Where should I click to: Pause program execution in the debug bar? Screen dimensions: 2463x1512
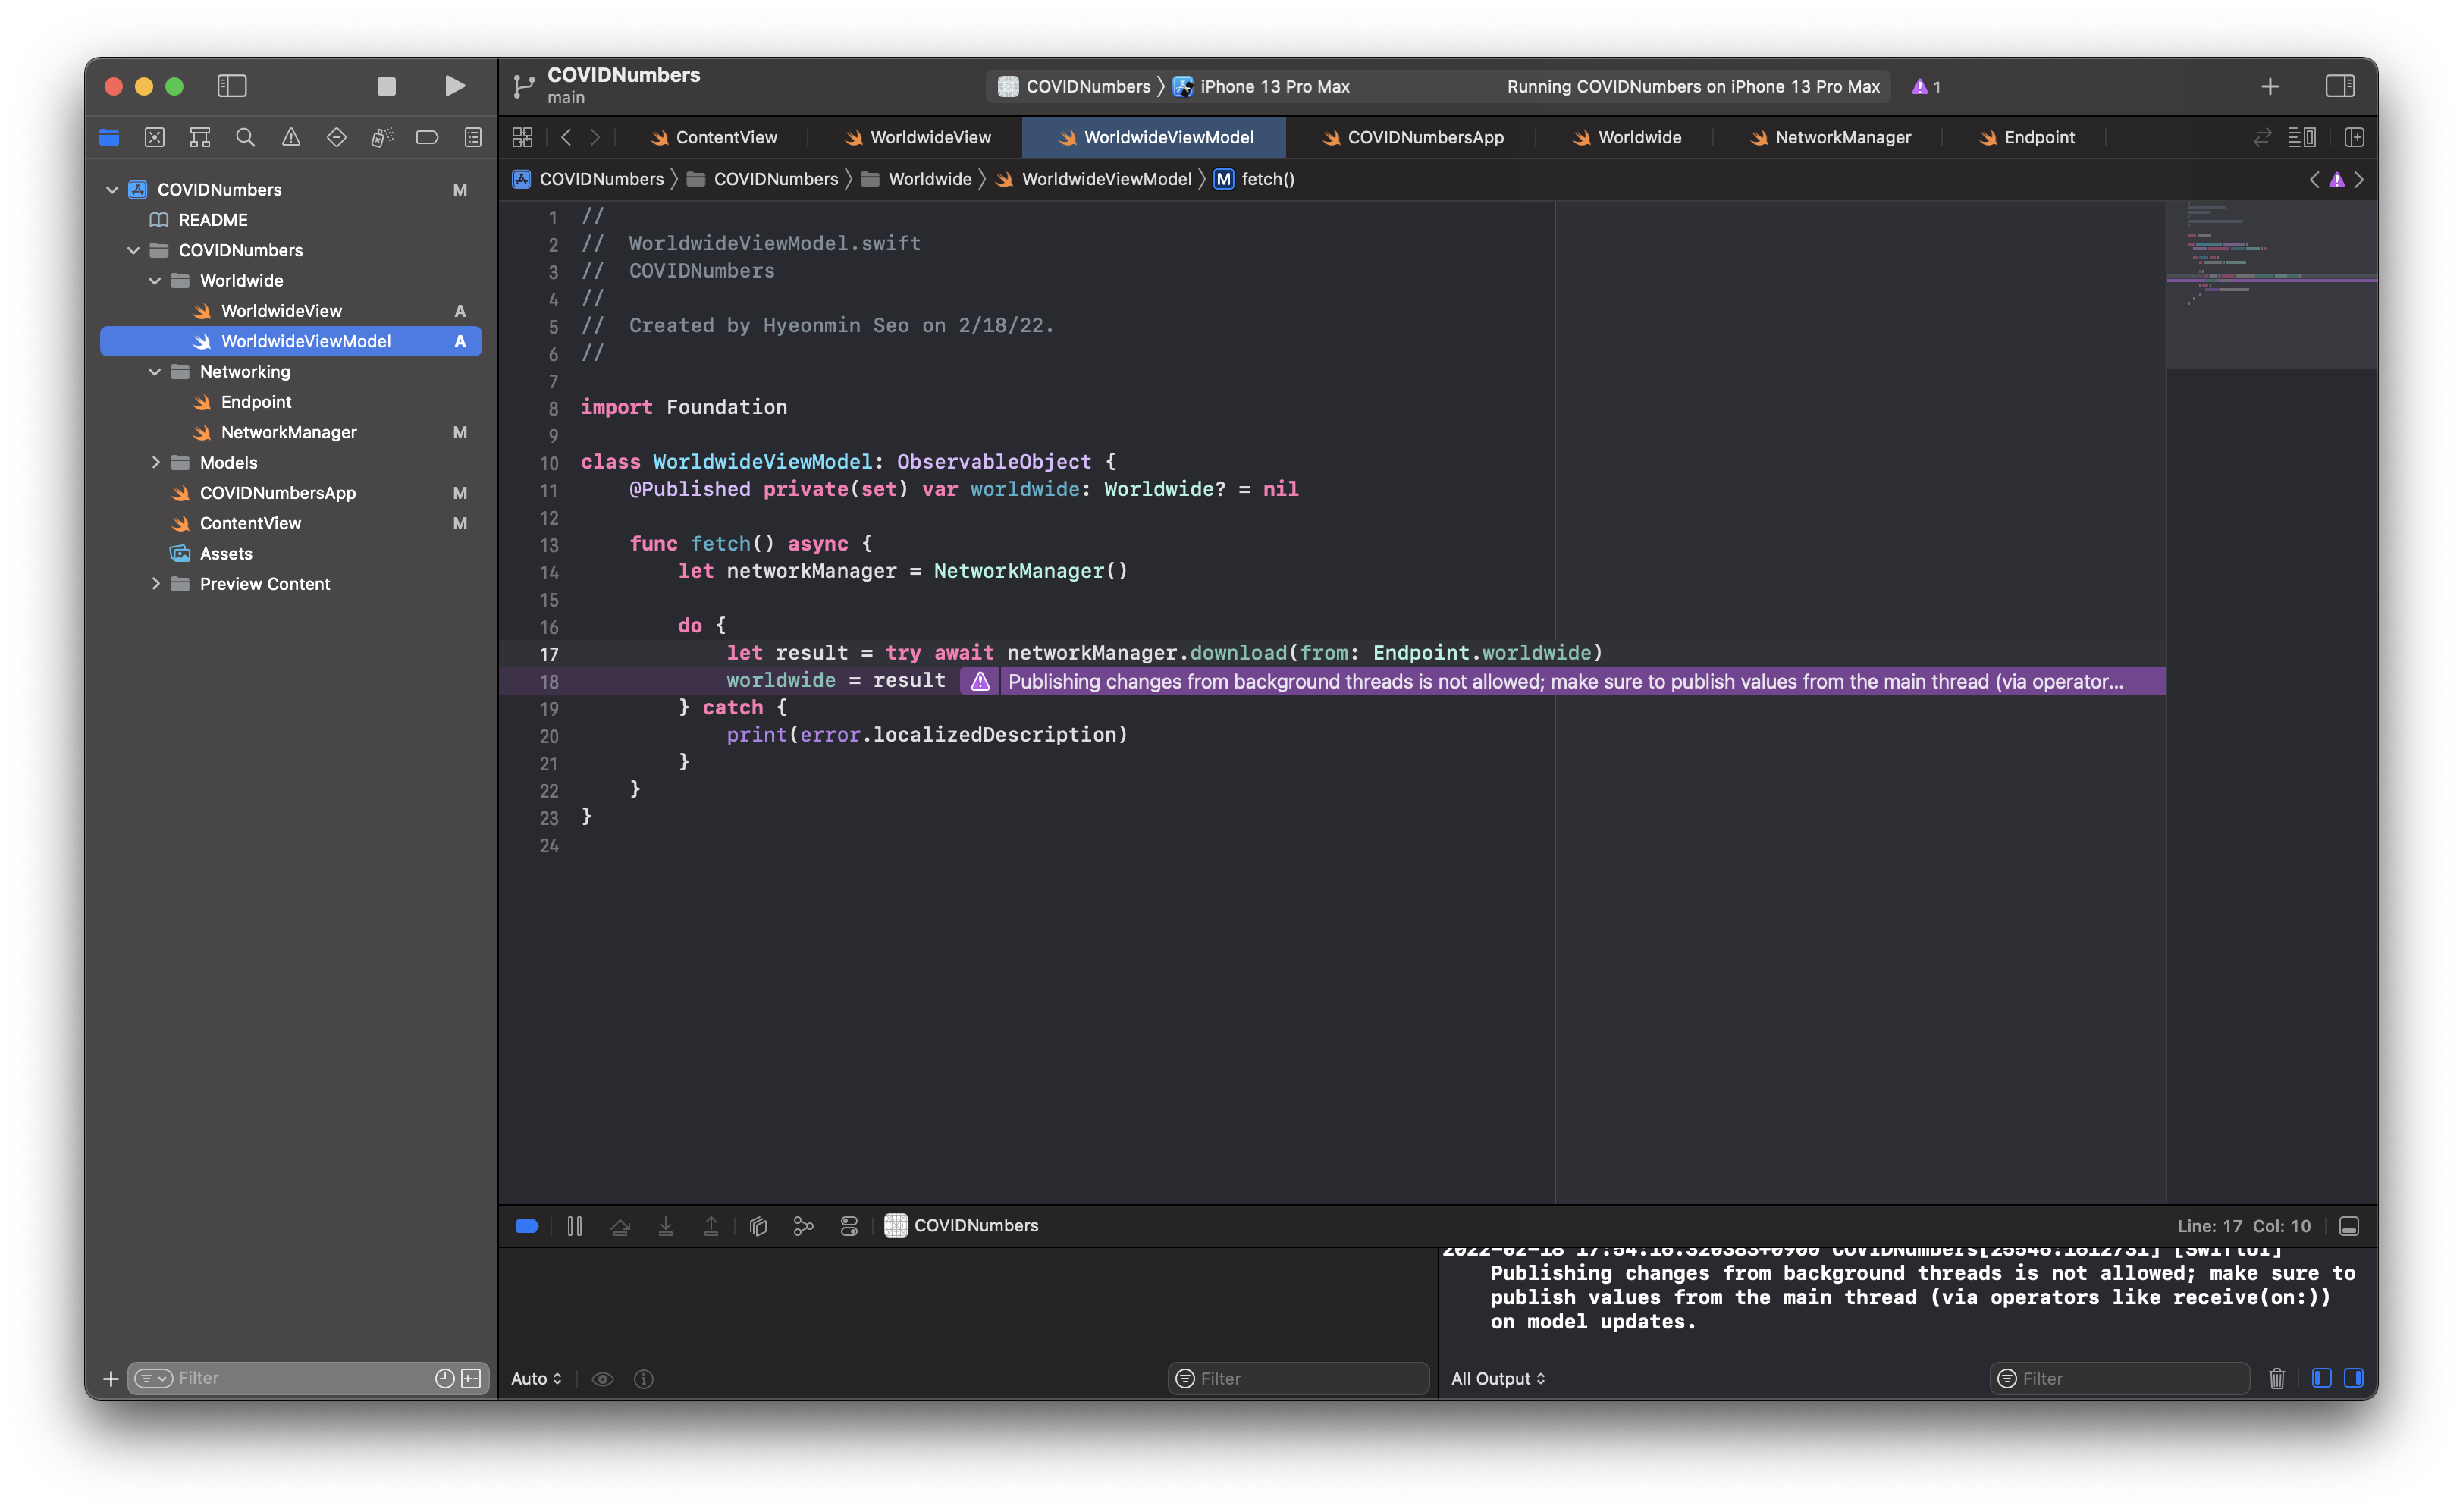575,1226
